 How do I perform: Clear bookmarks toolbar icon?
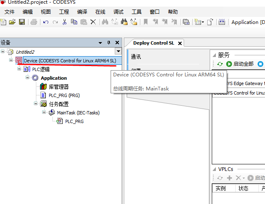click(x=174, y=22)
